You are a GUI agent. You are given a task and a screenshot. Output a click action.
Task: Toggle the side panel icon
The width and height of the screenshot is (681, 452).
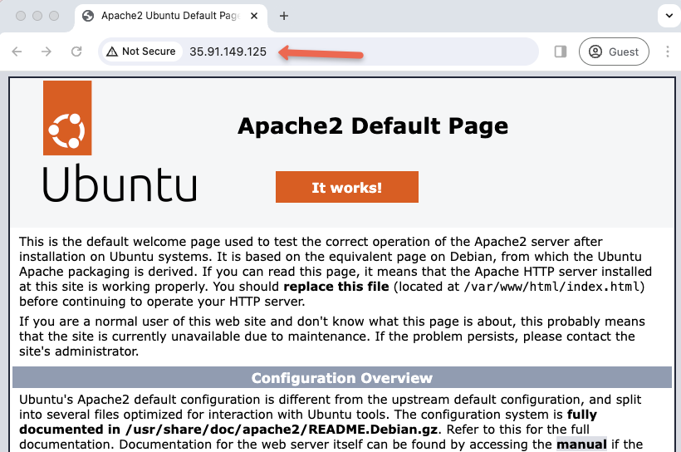(561, 52)
